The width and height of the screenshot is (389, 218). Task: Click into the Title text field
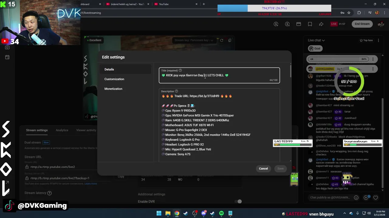[219, 75]
